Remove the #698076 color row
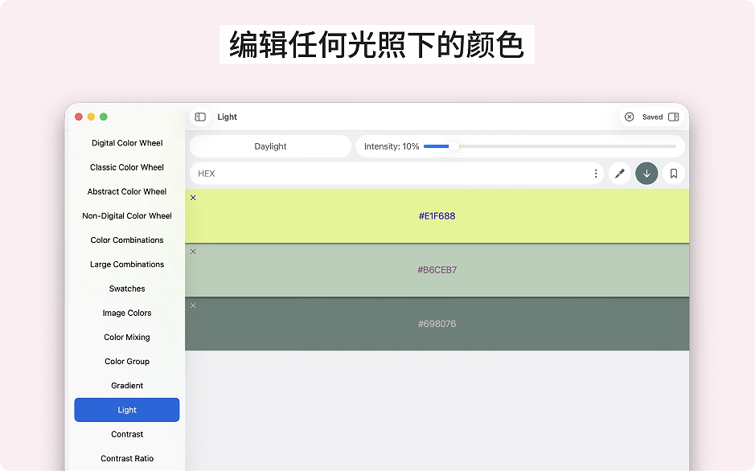 point(193,305)
